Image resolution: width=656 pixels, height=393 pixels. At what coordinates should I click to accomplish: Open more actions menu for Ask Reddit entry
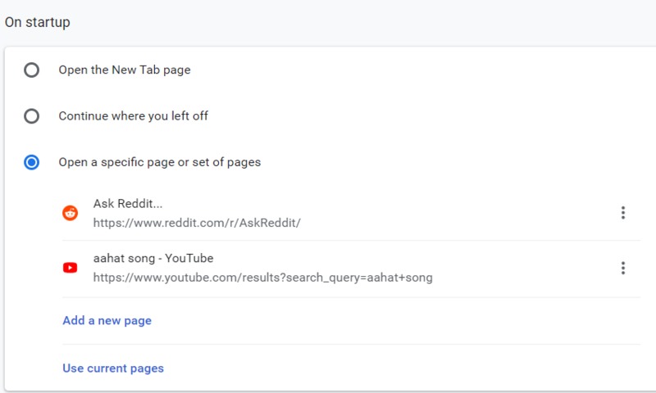[x=623, y=213]
